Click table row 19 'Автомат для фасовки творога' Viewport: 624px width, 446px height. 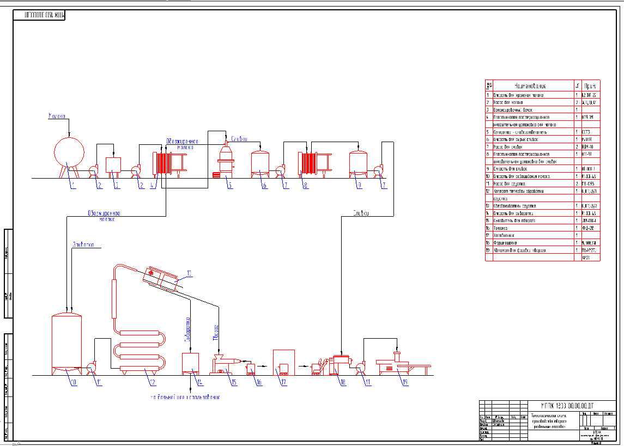pyautogui.click(x=542, y=251)
